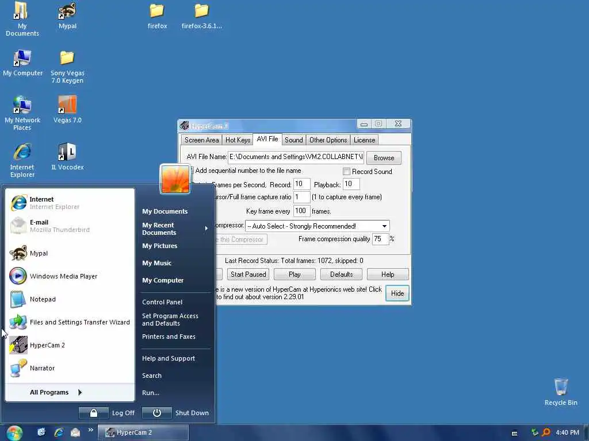Toggle Record Sound checkbox
Viewport: 589px width, 441px height.
(346, 171)
